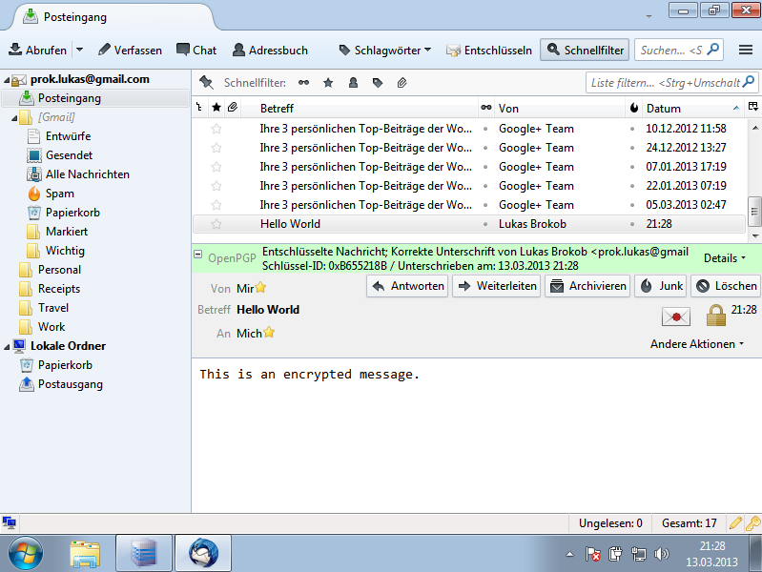Collapse the [Gmail] folder

pos(14,117)
